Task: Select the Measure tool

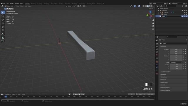Action: (3, 38)
